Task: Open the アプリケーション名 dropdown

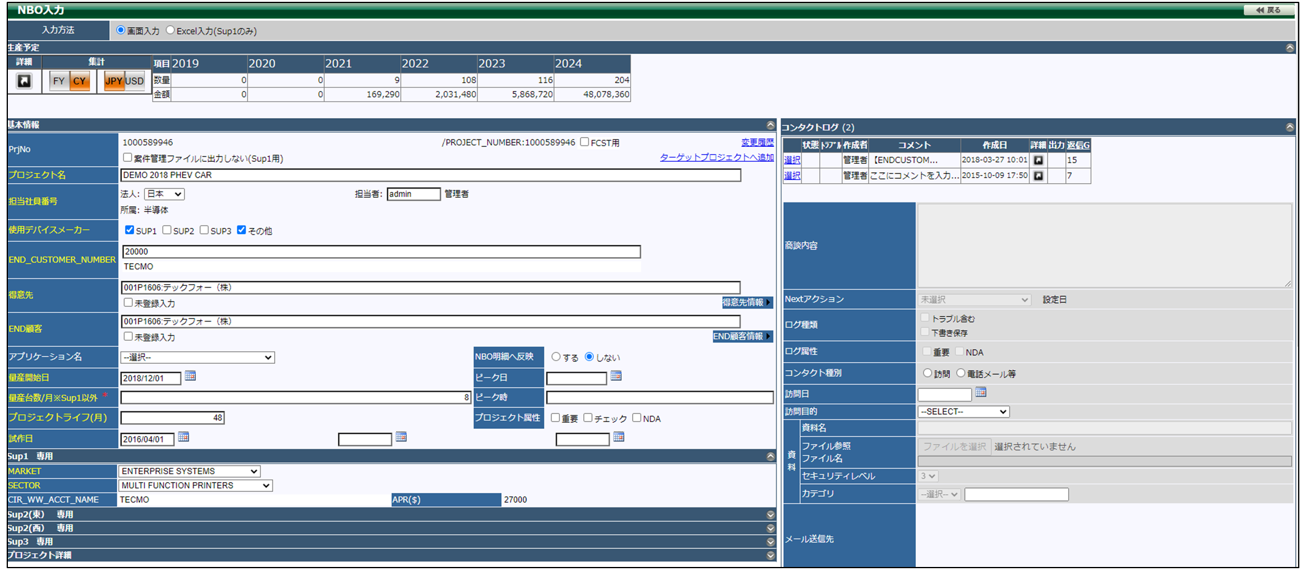Action: (198, 357)
